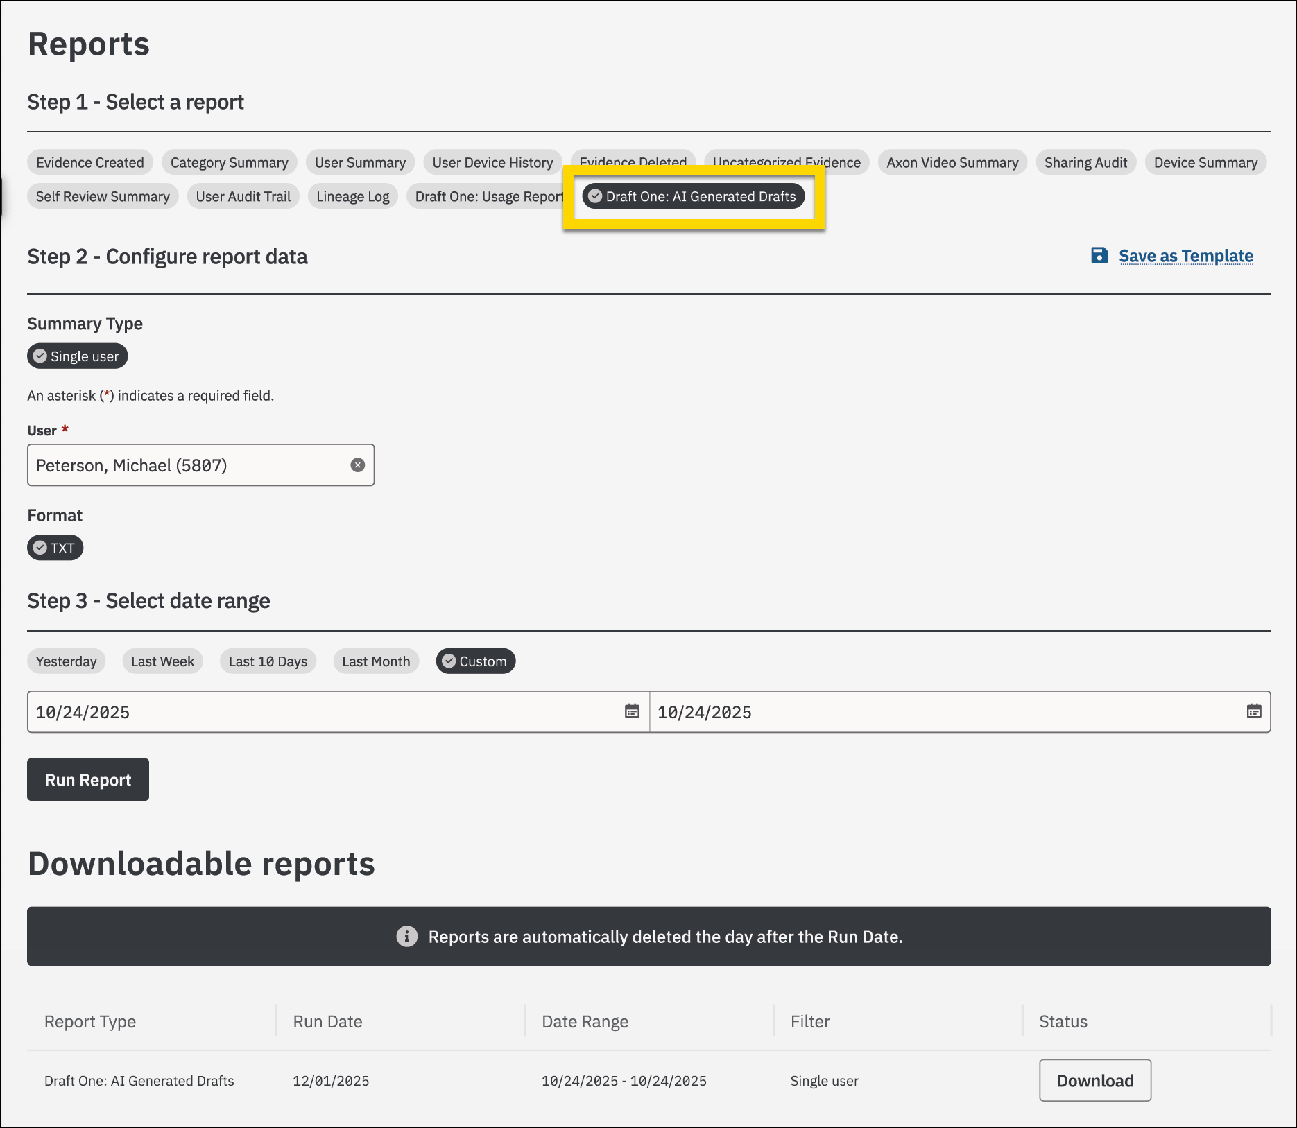The image size is (1297, 1128).
Task: Select the Draft One: AI Generated Drafts report
Action: click(694, 196)
